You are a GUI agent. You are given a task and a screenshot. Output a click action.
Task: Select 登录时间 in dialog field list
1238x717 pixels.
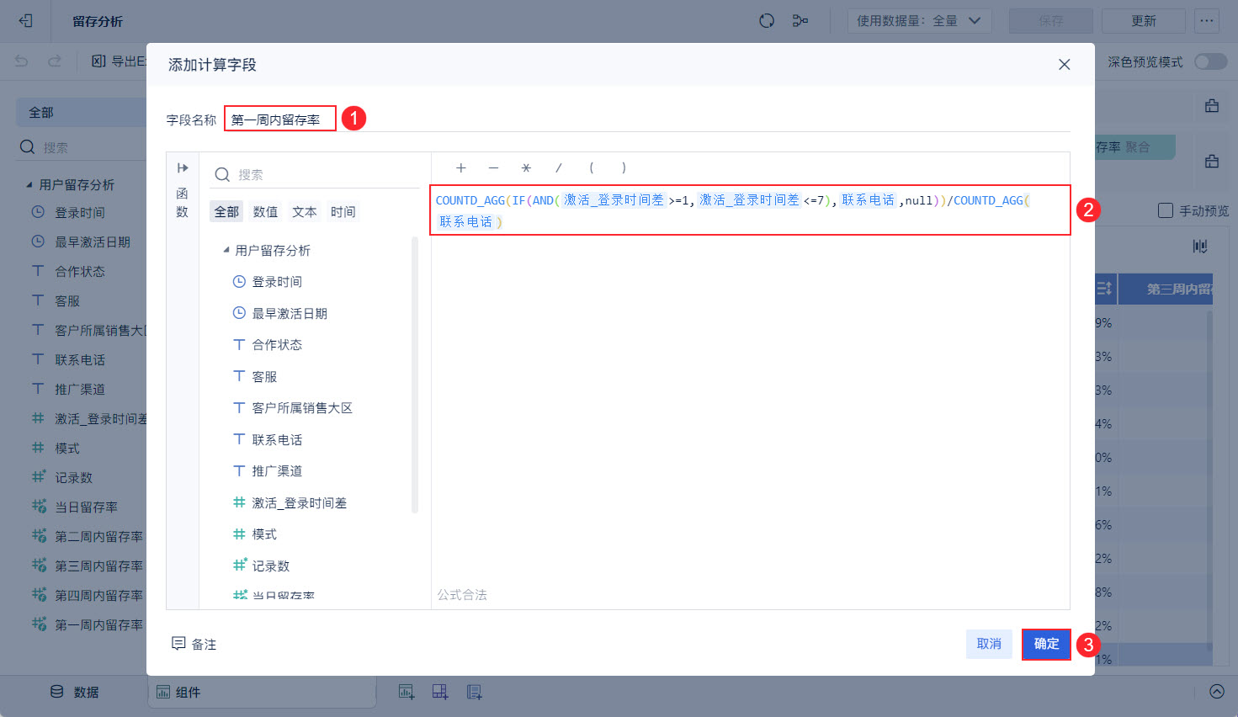point(277,282)
